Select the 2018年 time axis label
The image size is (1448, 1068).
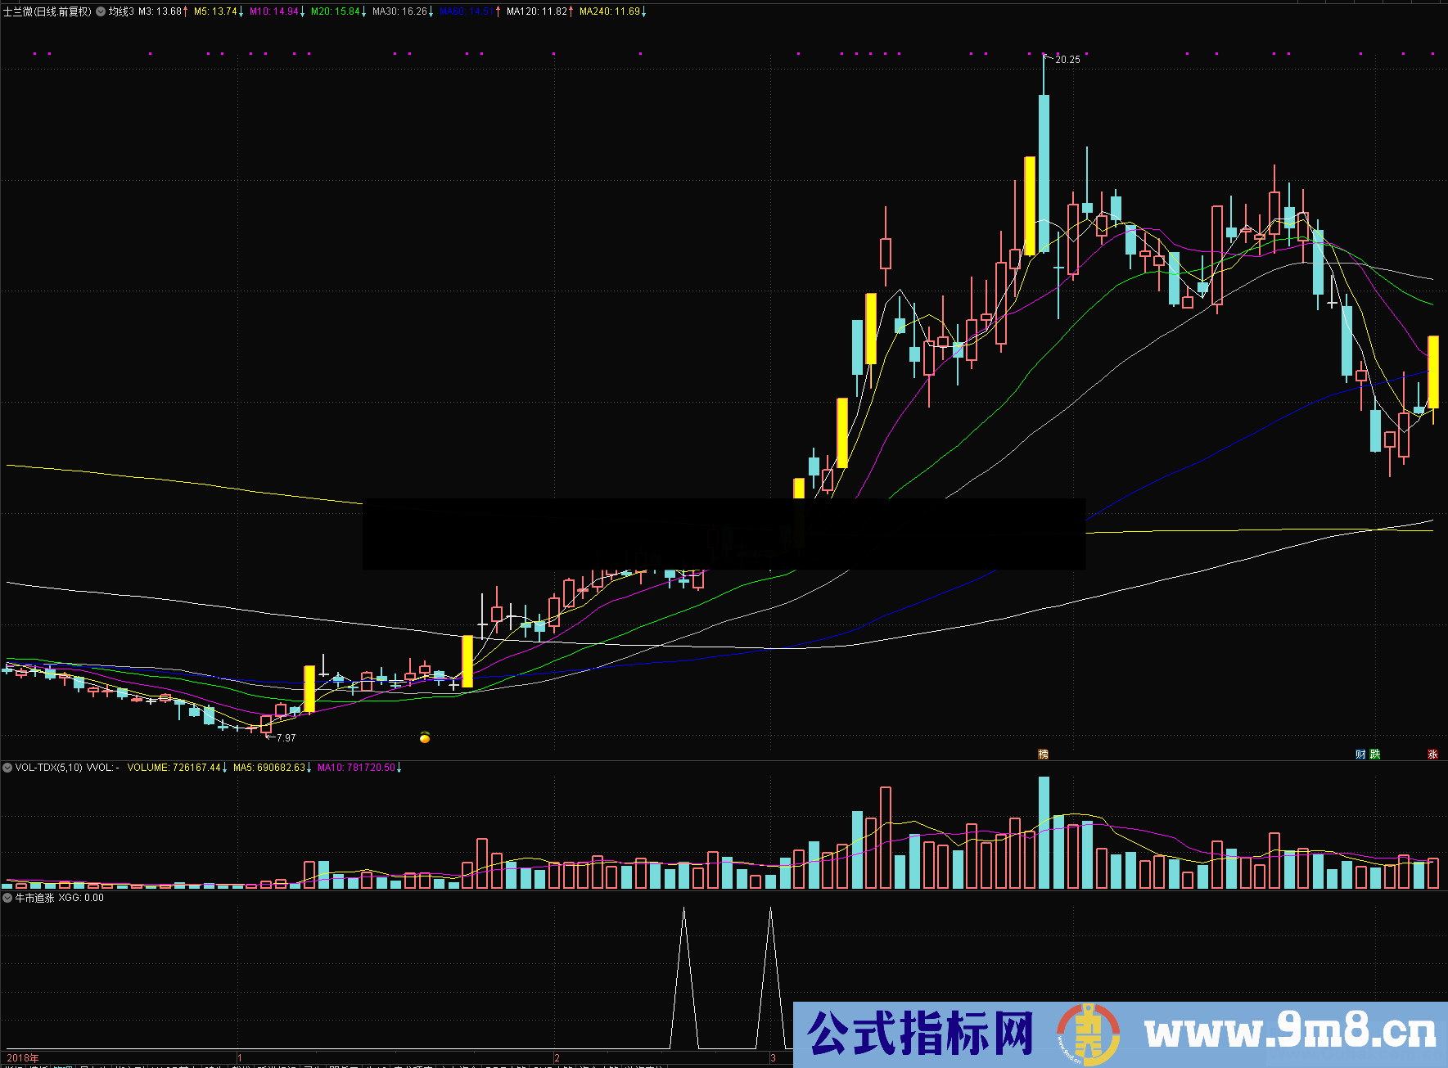23,1058
